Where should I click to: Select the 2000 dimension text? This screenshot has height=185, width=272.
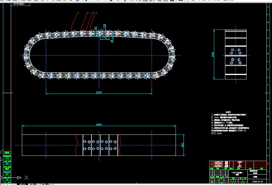99,92
